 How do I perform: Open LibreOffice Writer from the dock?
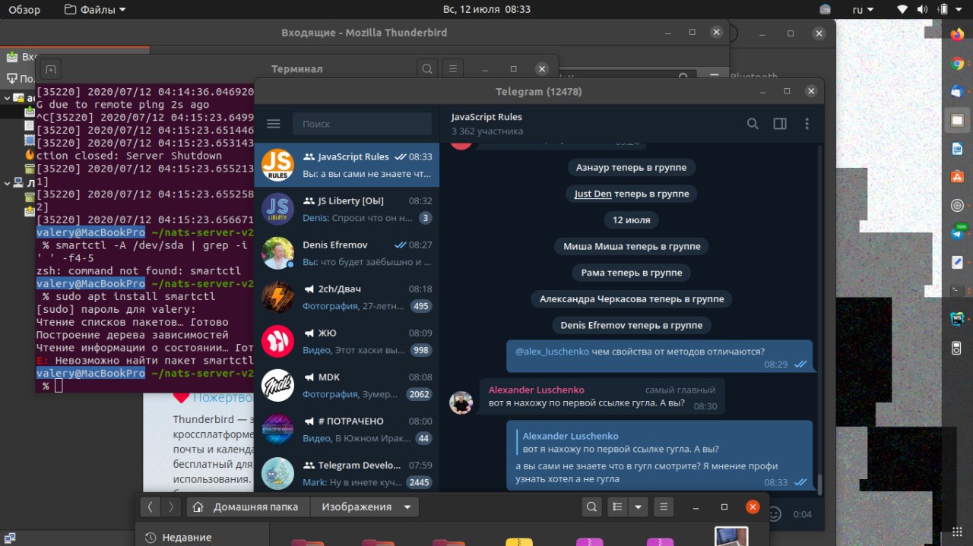point(957,149)
